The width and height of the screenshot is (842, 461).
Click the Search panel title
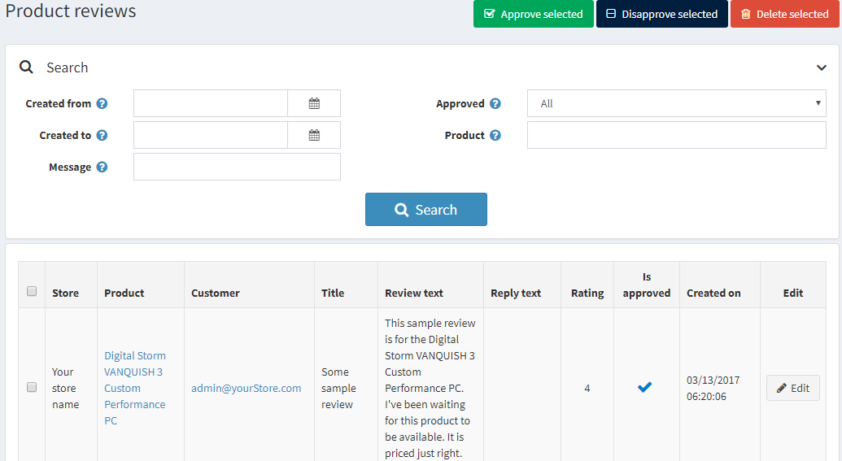tap(67, 67)
